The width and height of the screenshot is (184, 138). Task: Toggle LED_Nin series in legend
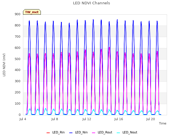[78, 132]
